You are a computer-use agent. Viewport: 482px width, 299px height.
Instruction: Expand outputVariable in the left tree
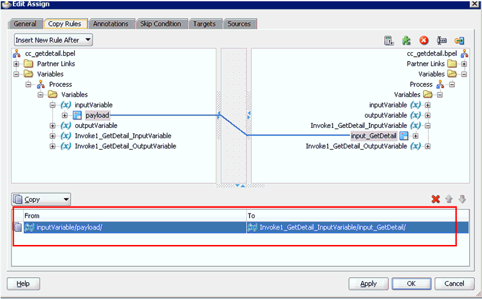point(53,125)
